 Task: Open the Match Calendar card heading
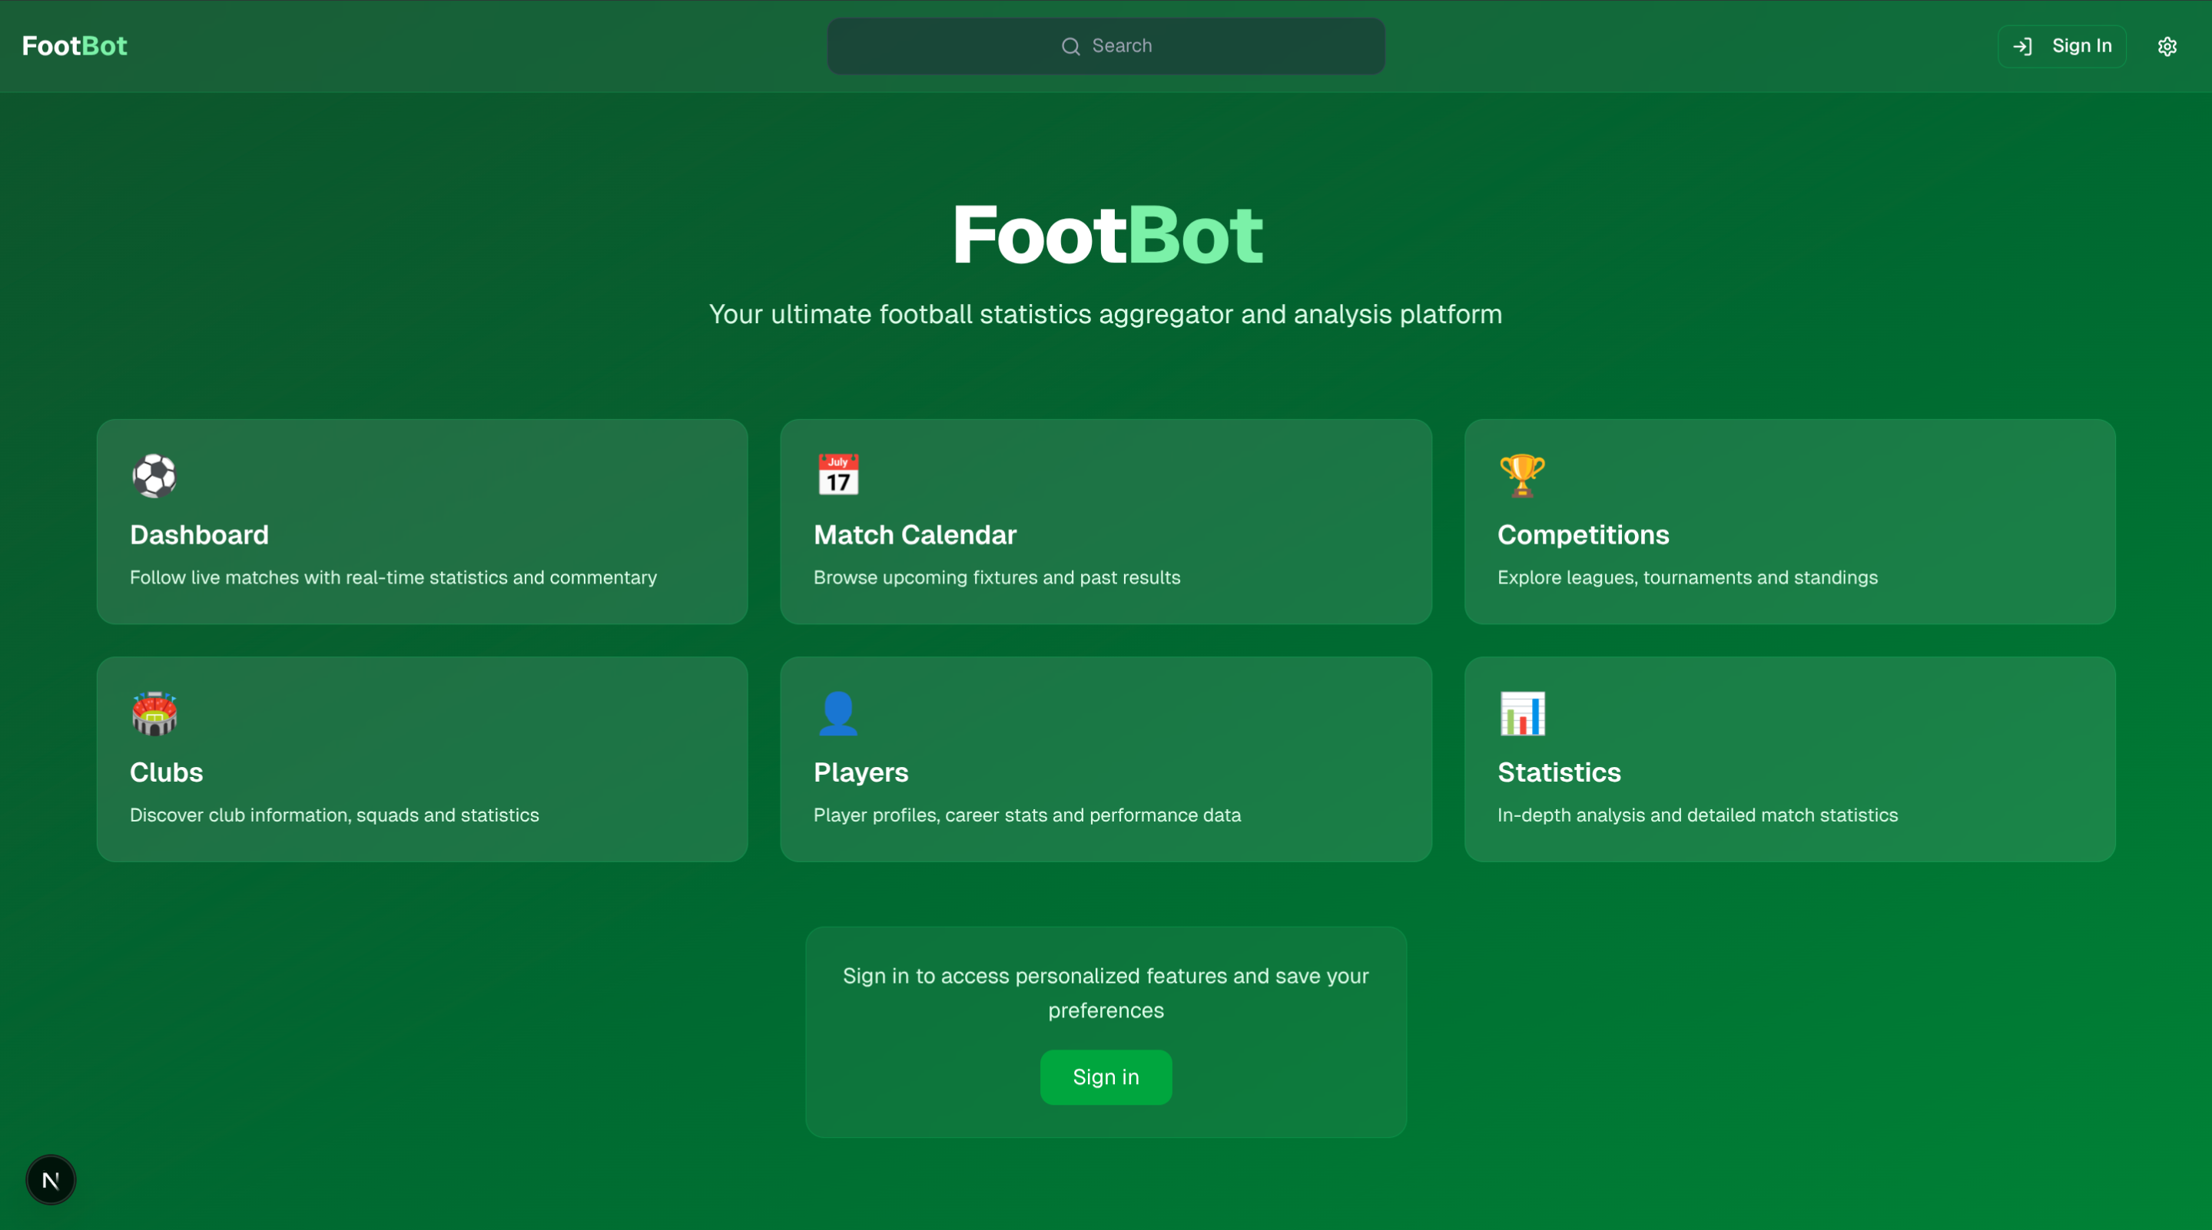(914, 534)
